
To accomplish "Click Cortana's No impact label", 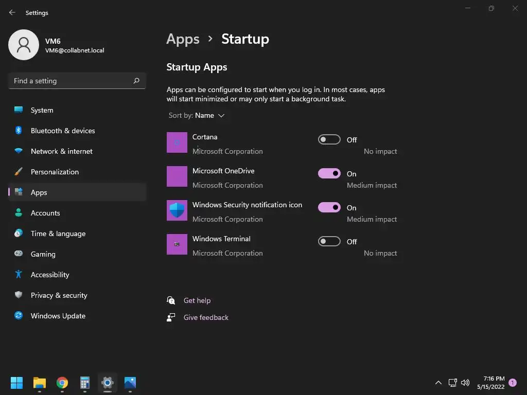I will coord(380,152).
